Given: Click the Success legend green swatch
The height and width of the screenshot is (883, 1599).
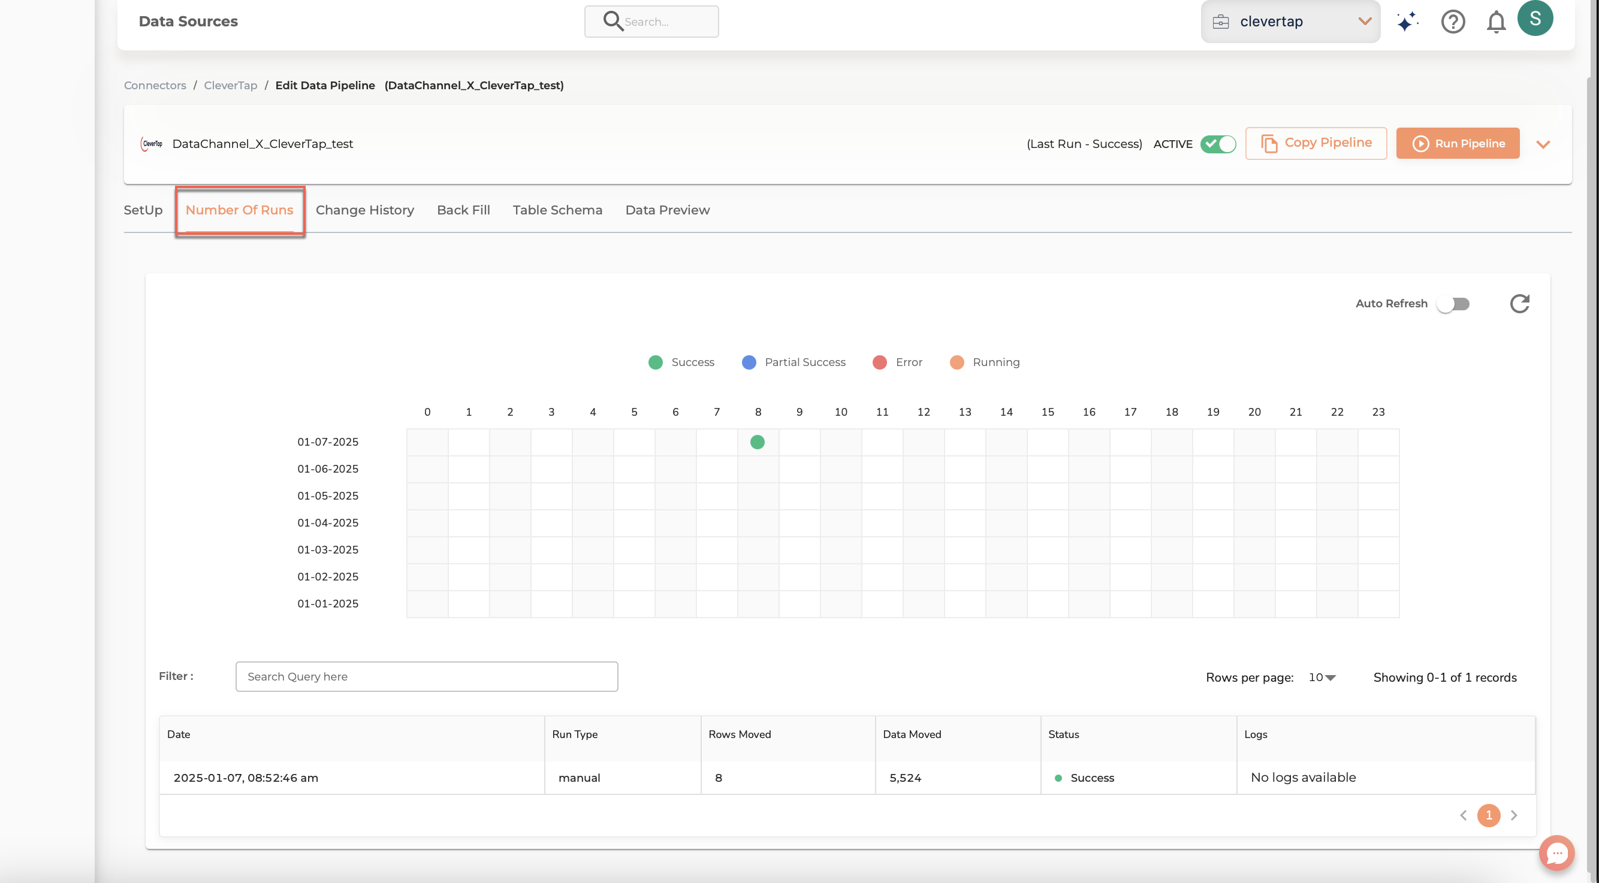Looking at the screenshot, I should click(655, 362).
